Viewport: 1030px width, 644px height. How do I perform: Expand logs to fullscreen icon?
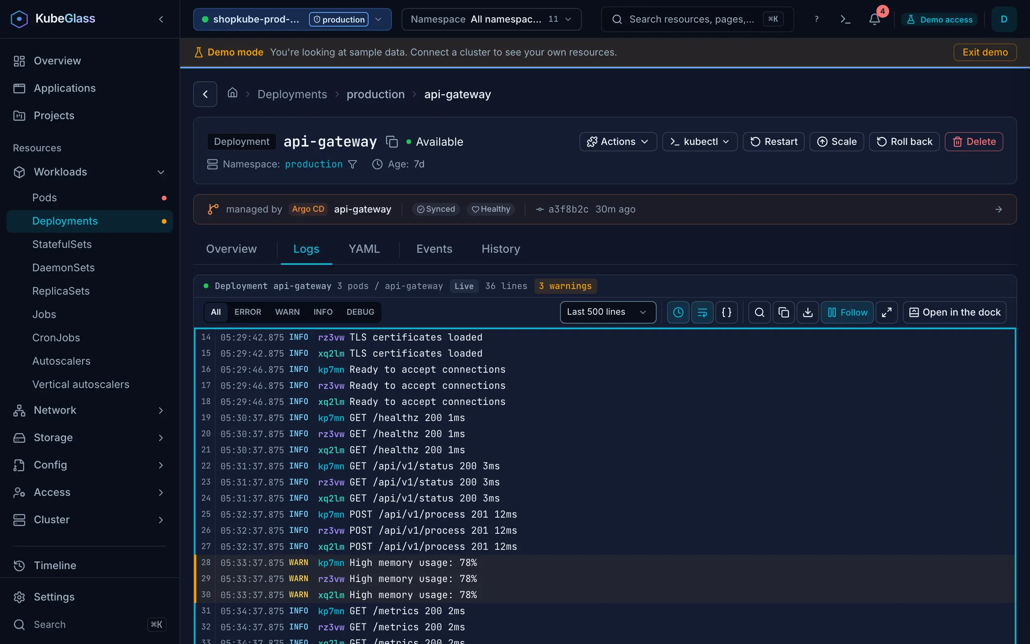(x=887, y=312)
